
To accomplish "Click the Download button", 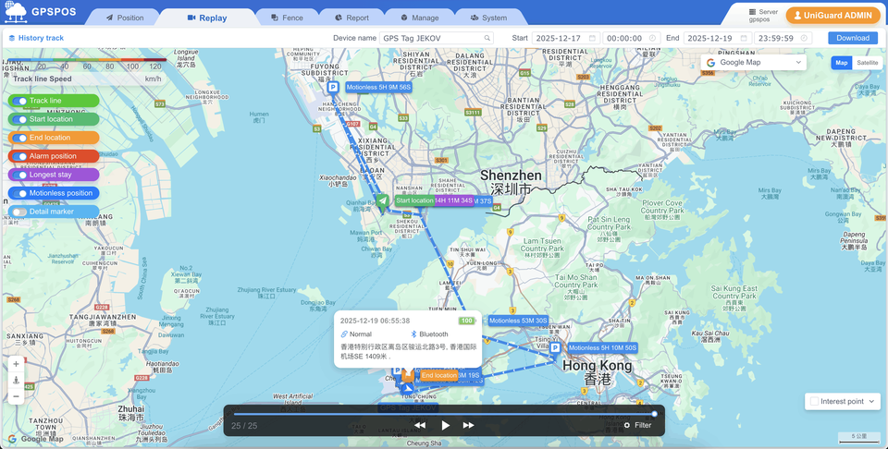I will click(853, 38).
